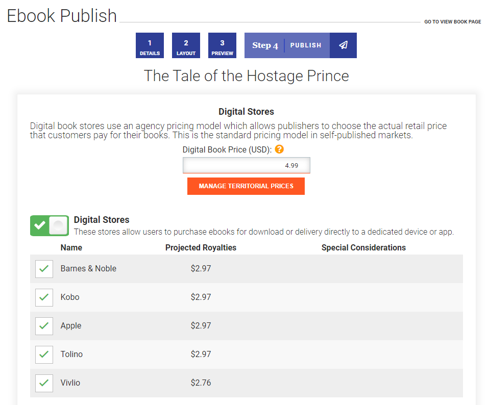Click the book title The Tale of the Hostage Prince
Viewport: 488px width, 405px height.
[x=246, y=76]
